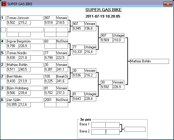The image size is (174, 140).
Task: Select the Bana 1 first input box
Action: coord(98,125)
